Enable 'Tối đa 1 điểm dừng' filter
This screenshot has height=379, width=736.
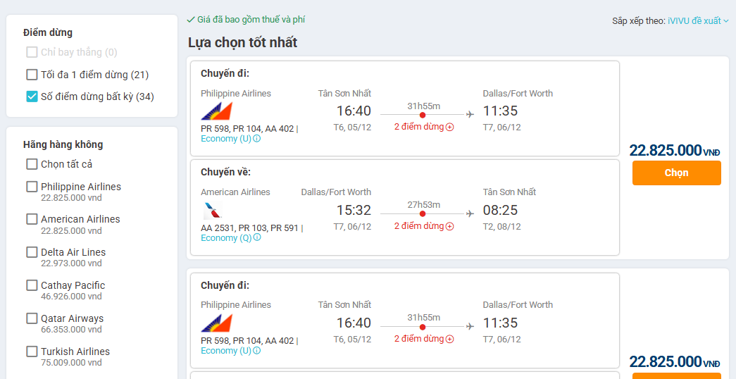pos(32,75)
